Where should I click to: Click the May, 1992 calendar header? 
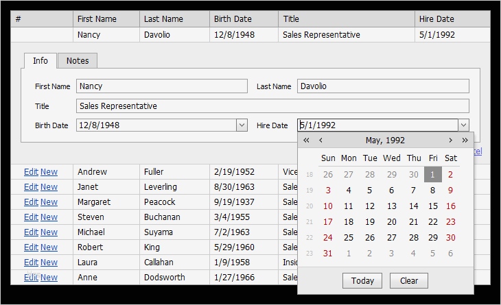coord(385,141)
